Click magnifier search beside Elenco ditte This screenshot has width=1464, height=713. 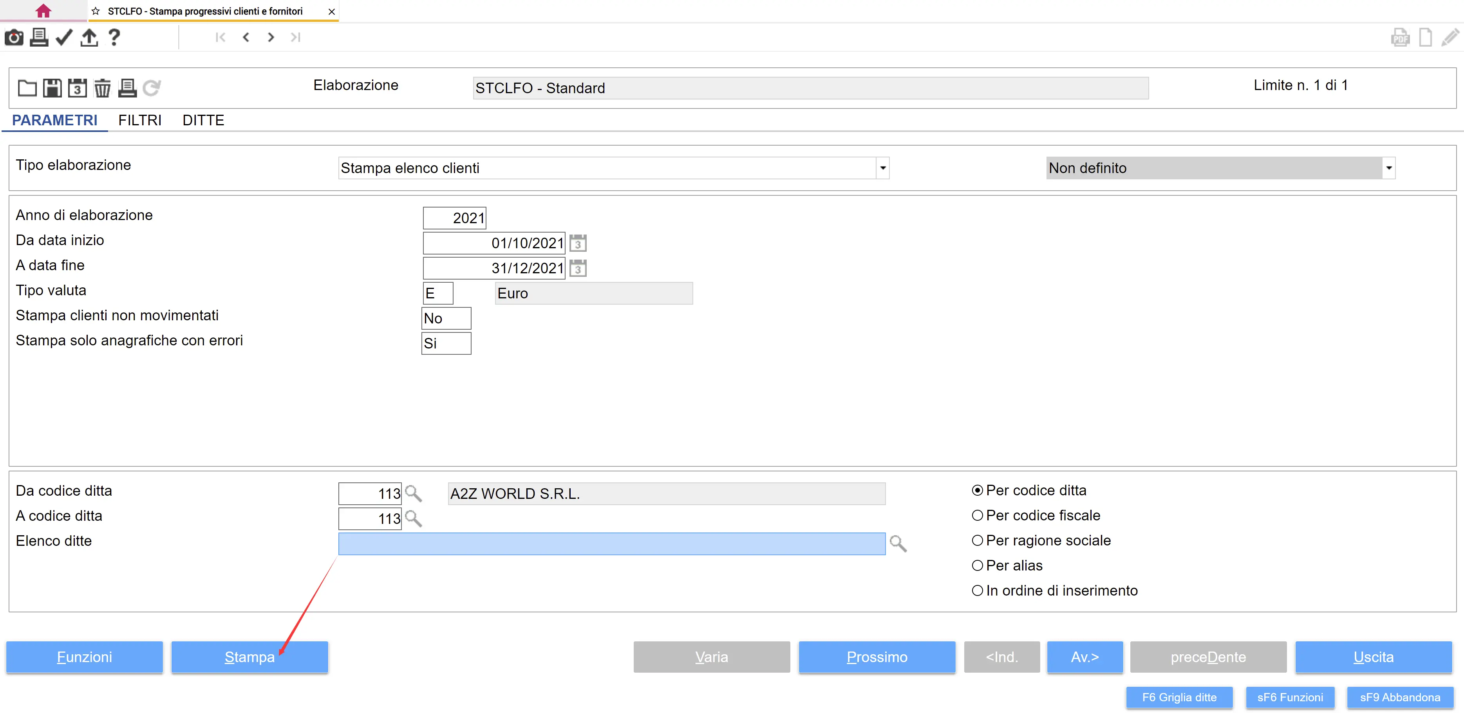(x=898, y=544)
